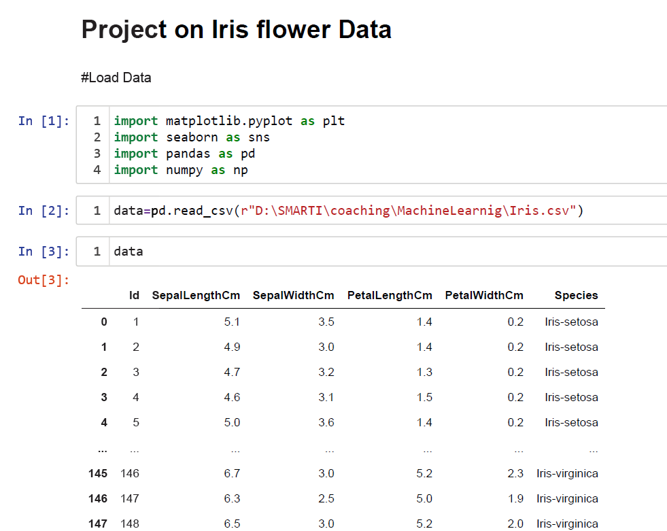Click the Out[3] output prompt
The height and width of the screenshot is (531, 667).
pyautogui.click(x=44, y=279)
